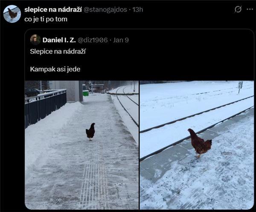Click the display name slepice na nádraží
Viewport: 256px width, 212px height.
point(53,9)
